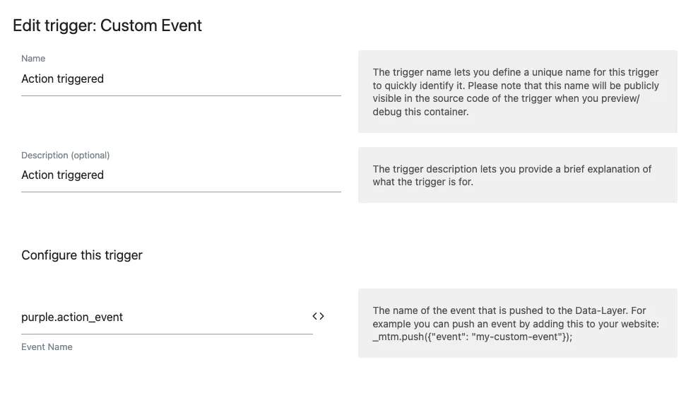The width and height of the screenshot is (698, 396).
Task: Click 'Action triggered' text in the Description field
Action: 63,175
